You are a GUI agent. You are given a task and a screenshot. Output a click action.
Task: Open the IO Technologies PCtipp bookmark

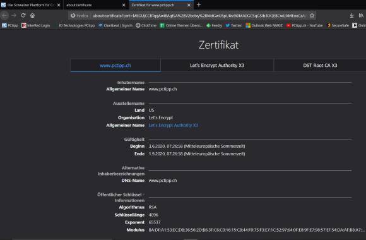pyautogui.click(x=77, y=25)
